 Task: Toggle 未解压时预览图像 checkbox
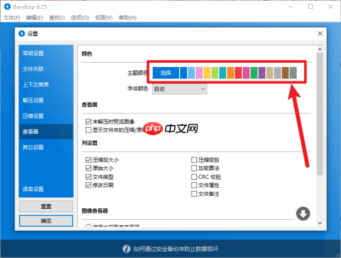[x=88, y=121]
